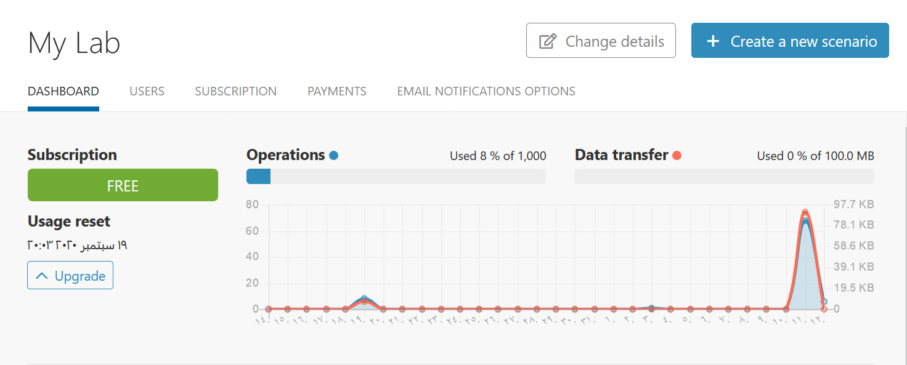Viewport: 907px width, 365px height.
Task: Toggle the red Data transfer legend dot
Action: [677, 155]
